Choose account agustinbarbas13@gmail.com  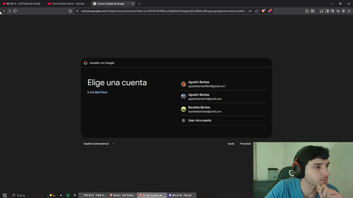pyautogui.click(x=223, y=97)
